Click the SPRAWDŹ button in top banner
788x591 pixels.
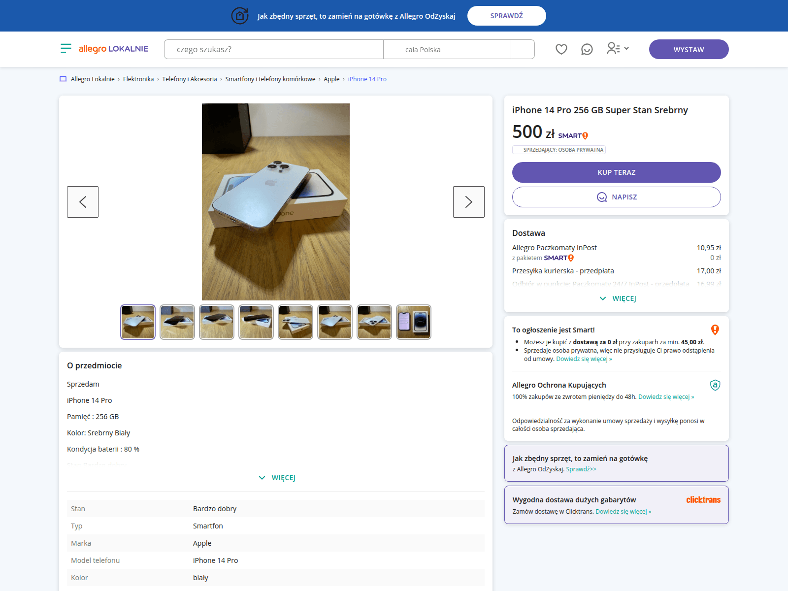507,16
